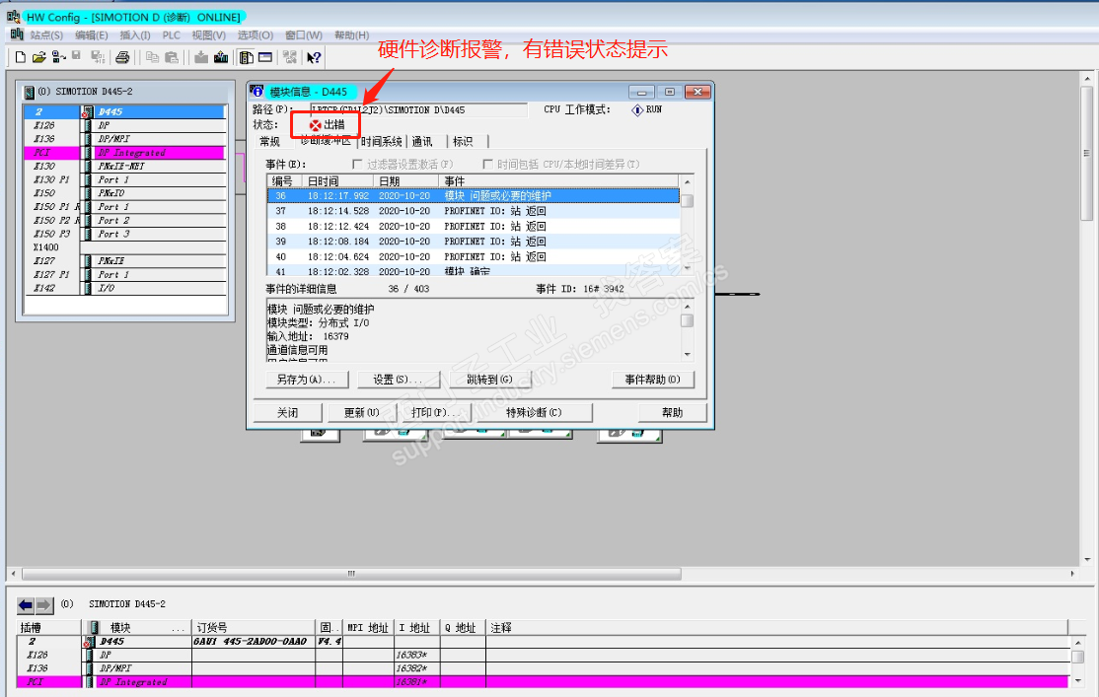Click the 打印(P)... button
Image resolution: width=1099 pixels, height=697 pixels.
coord(436,413)
